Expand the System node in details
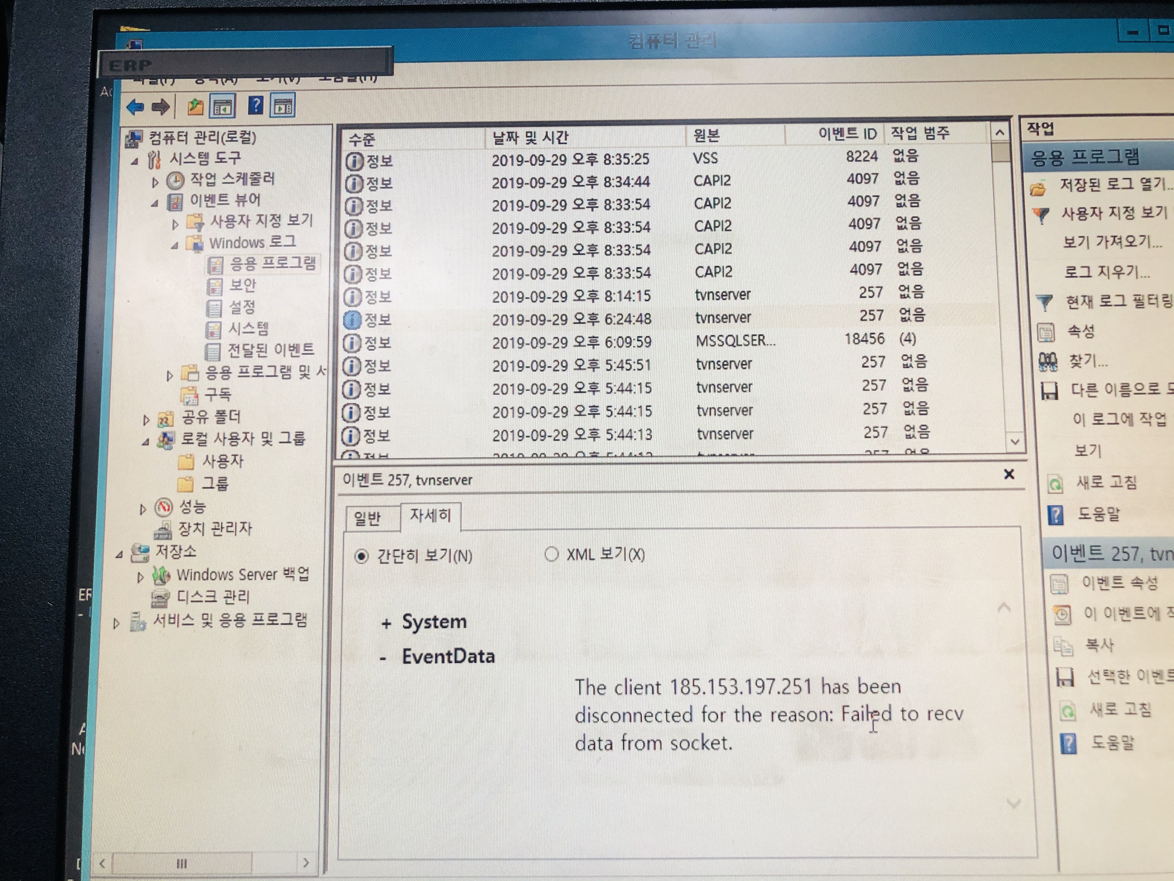 (386, 624)
